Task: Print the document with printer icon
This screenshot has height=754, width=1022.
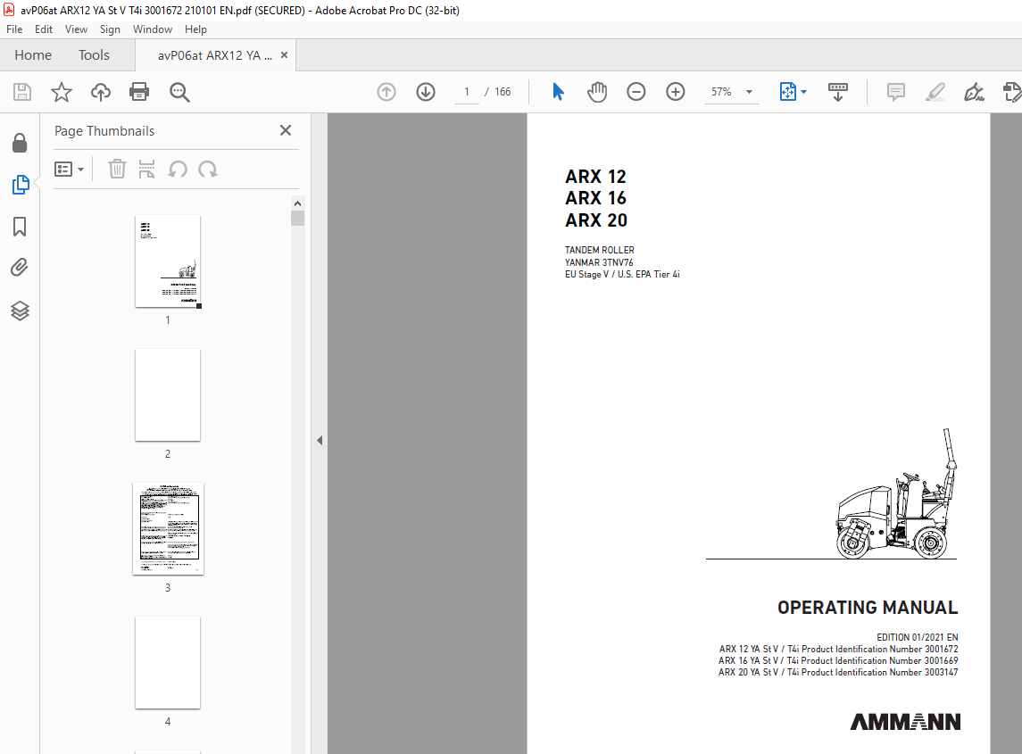Action: tap(139, 92)
